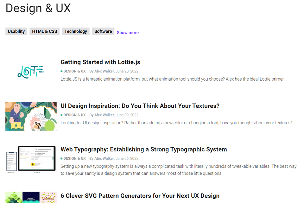This screenshot has width=304, height=203.
Task: Choose the Technology tag filter
Action: pos(76,31)
